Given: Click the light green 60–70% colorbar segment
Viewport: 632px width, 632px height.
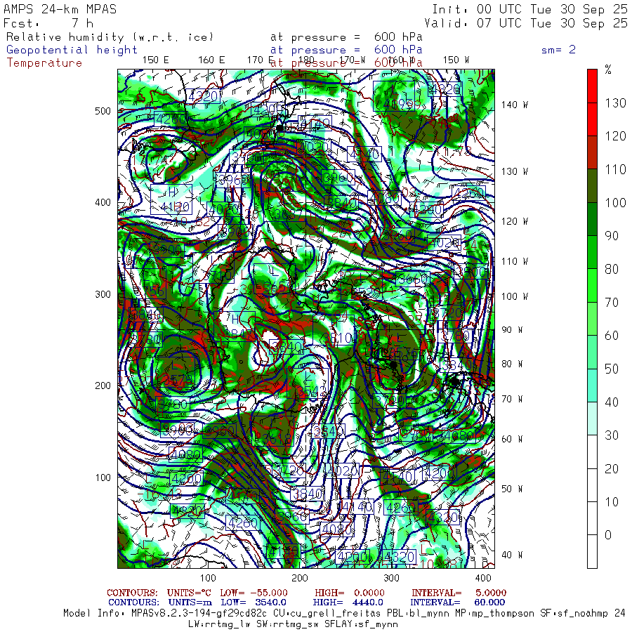Looking at the screenshot, I should [x=592, y=319].
